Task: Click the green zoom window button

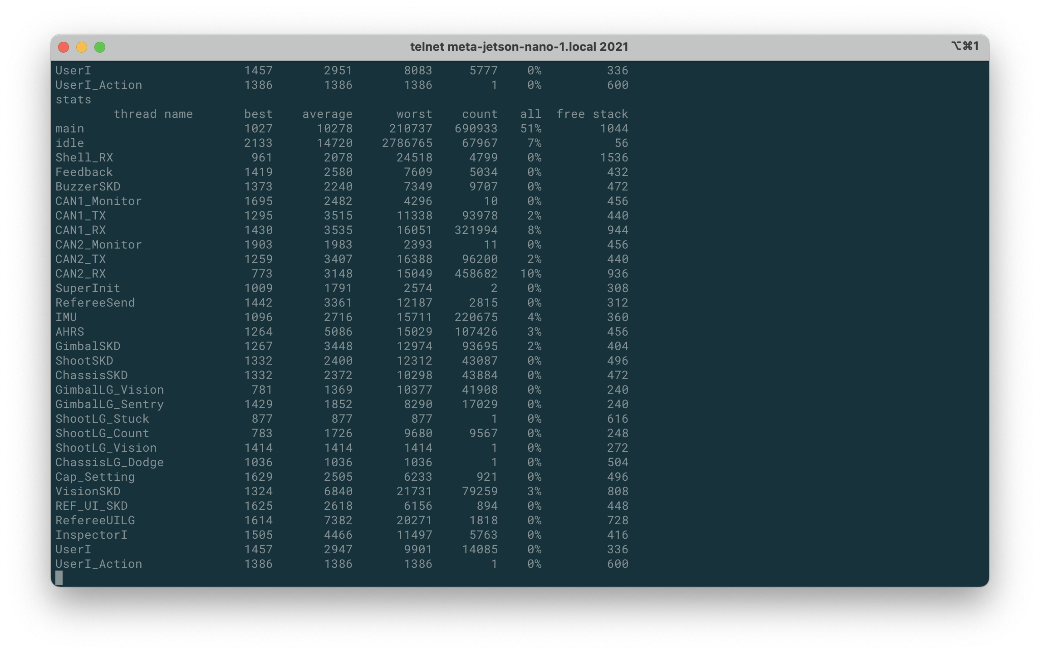Action: [100, 47]
